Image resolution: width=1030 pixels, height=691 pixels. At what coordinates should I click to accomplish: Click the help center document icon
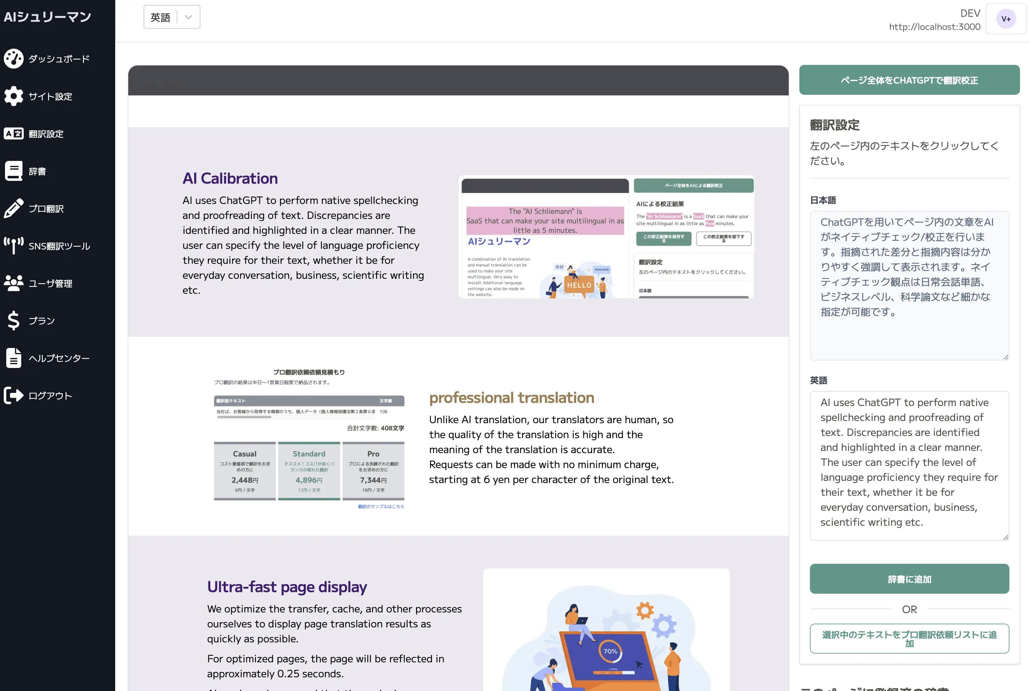[x=14, y=358]
